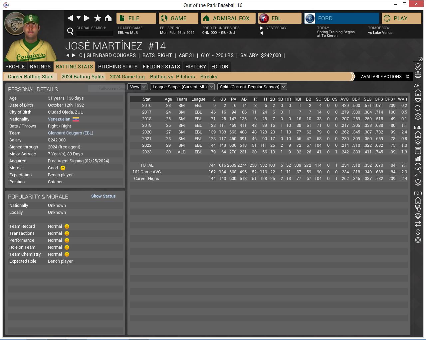Screen dimensions: 426x340
Task: Open the 2024 Game Log subtab
Action: click(x=127, y=77)
